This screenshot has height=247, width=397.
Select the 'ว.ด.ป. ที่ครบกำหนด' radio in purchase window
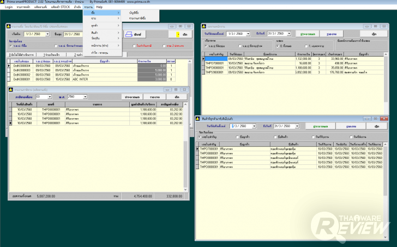pyautogui.click(x=56, y=46)
